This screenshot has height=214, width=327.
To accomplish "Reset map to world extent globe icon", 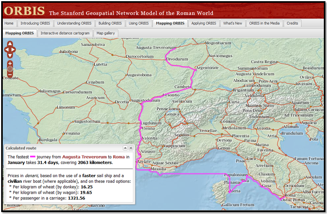I will 10,69.
